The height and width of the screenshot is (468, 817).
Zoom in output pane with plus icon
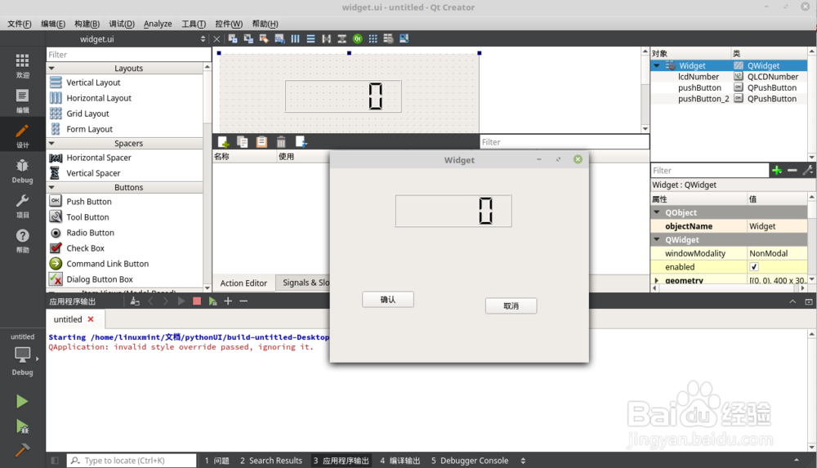pyautogui.click(x=228, y=301)
